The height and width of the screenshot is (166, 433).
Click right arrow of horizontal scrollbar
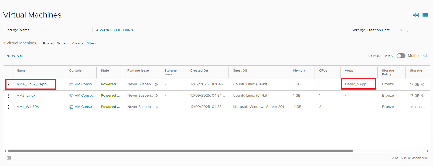point(428,151)
